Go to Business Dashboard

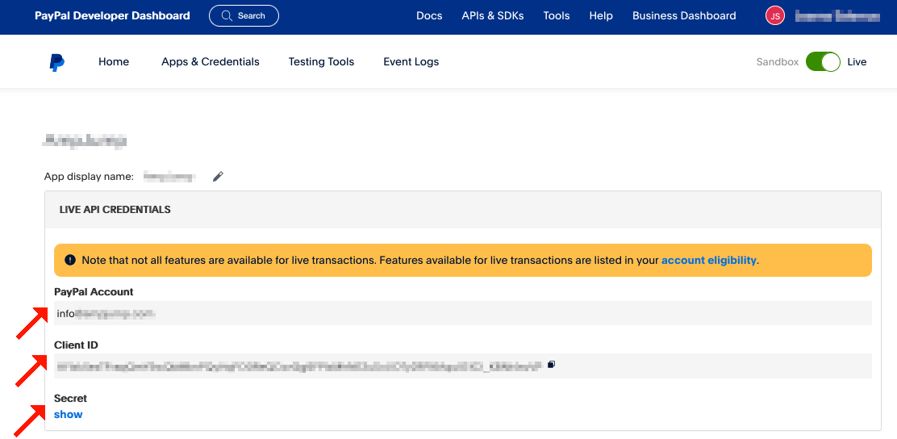pos(684,16)
